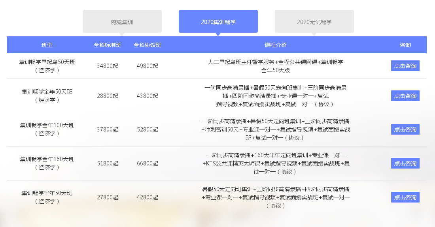Viewport: 435px width, 227px height.
Task: Click 点击咨询 for 集训畅学全年50天班
Action: pos(405,96)
